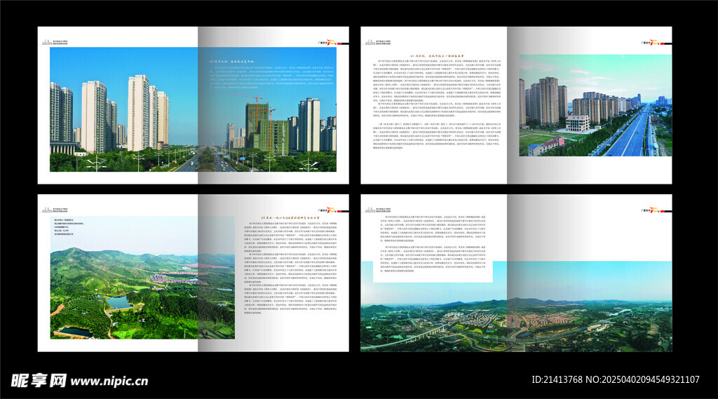Viewport: 718px width, 399px height.
Task: Click the 70 anniversary logo on the bottom-left spread
Action: click(x=329, y=209)
